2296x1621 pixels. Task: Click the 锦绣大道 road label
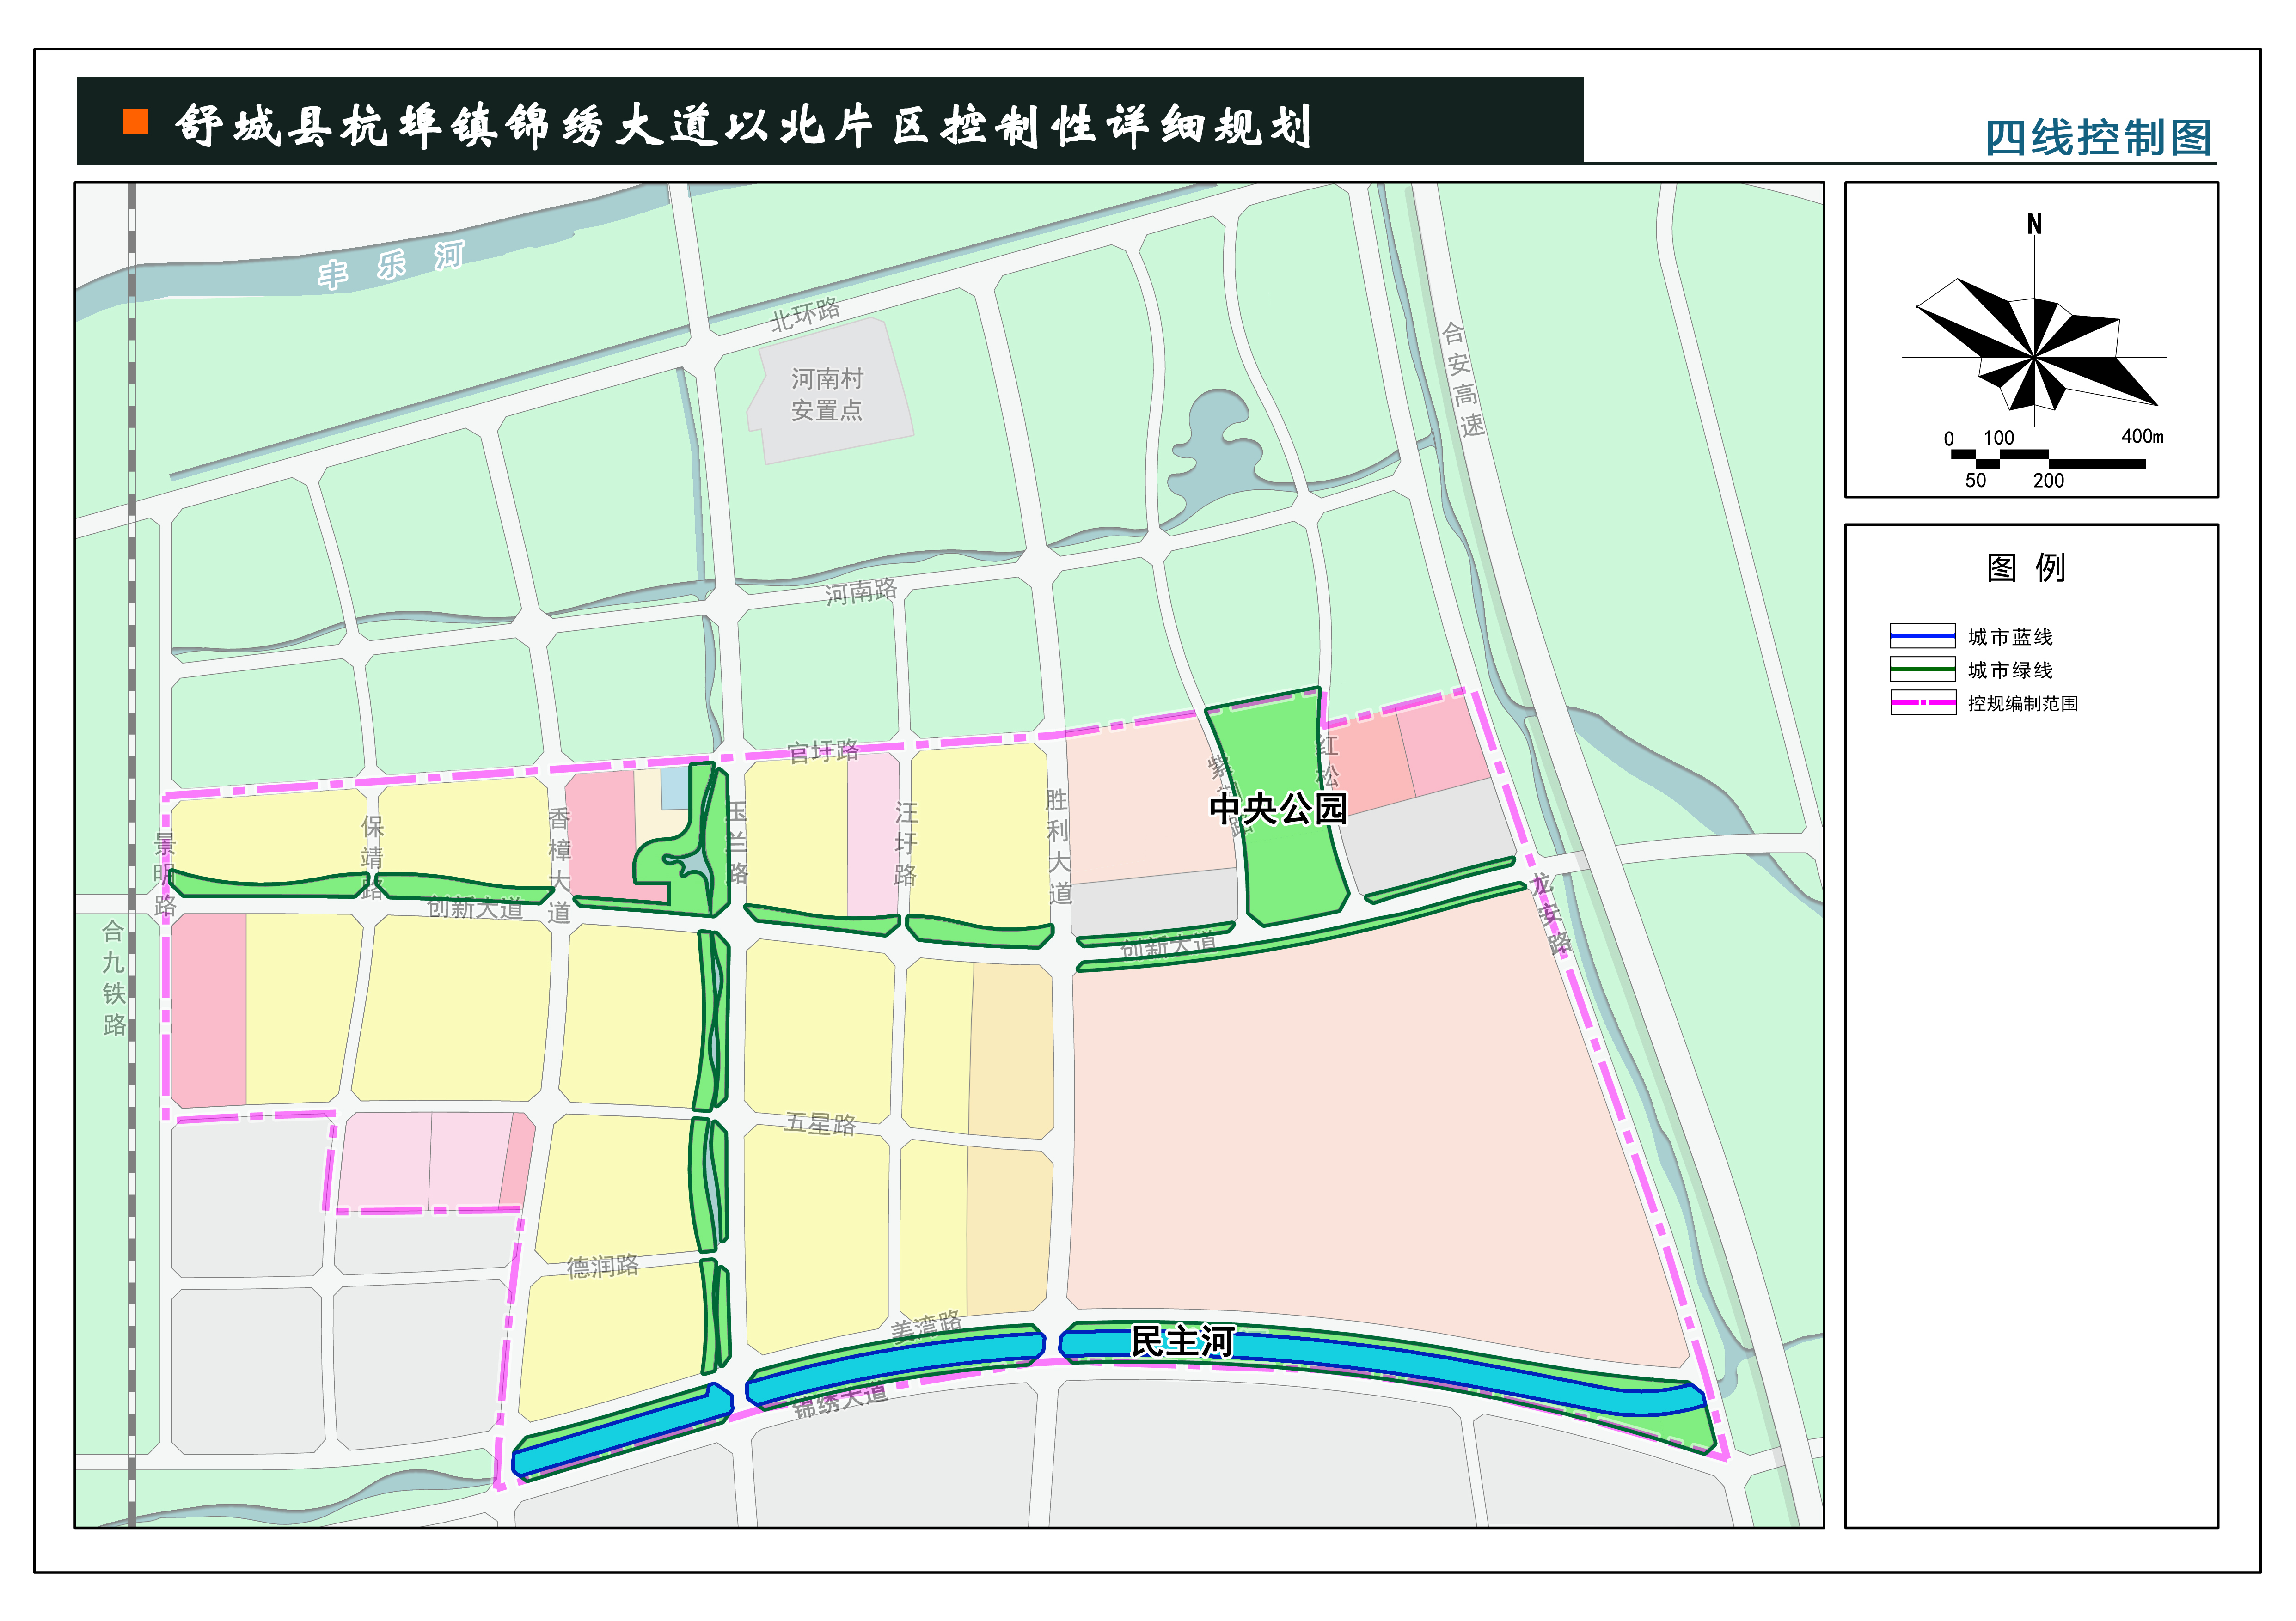840,1400
